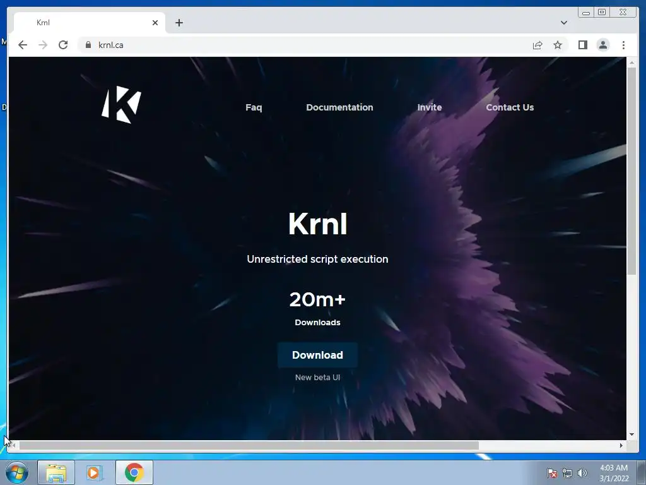Click the "Unrestricted script execution" tagline
The height and width of the screenshot is (485, 646).
(x=317, y=259)
